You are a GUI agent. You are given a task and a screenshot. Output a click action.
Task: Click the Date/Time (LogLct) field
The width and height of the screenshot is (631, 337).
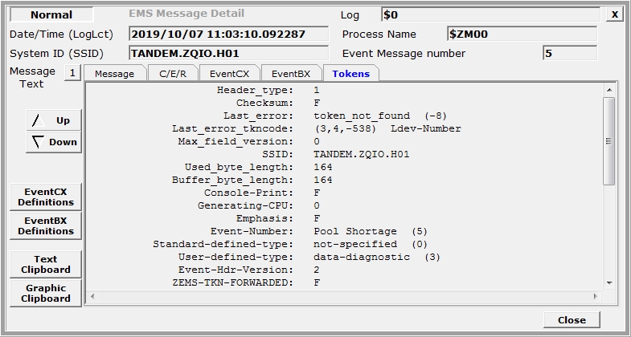pyautogui.click(x=228, y=35)
